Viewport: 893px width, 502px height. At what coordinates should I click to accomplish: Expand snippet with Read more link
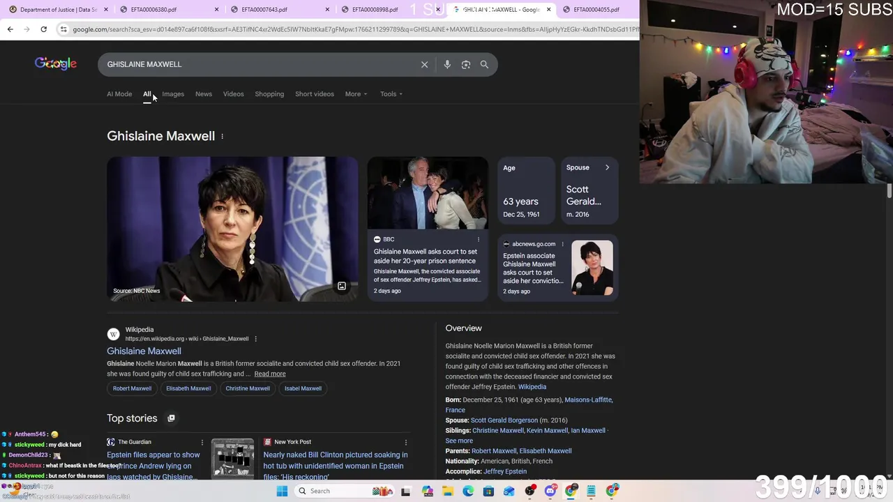(270, 374)
